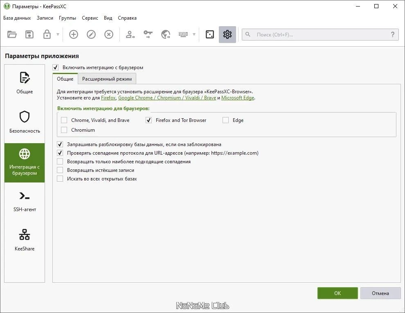Edit entry using the pencil circle icon
Screen dimensions: 405x313
coord(91,34)
